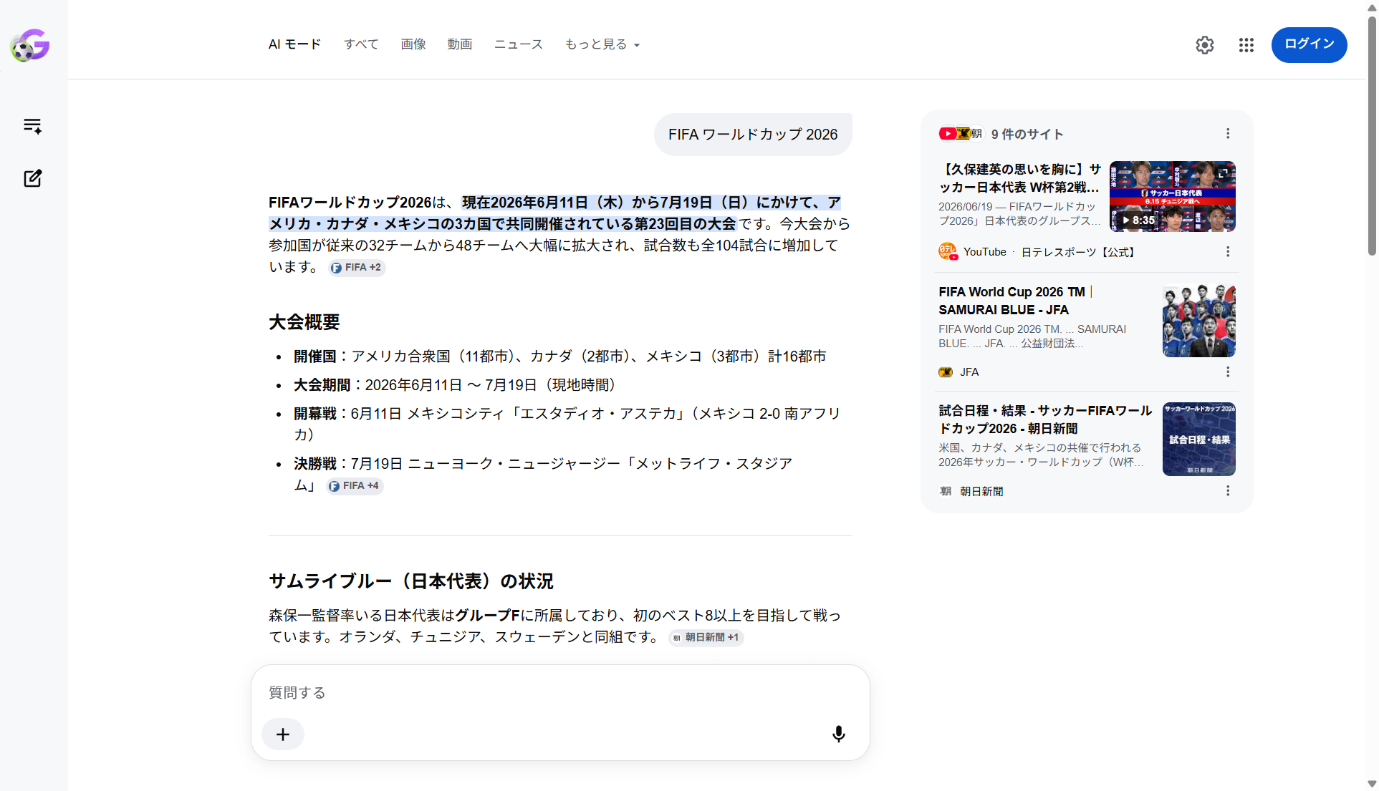Activate the microphone voice input
The width and height of the screenshot is (1379, 791).
(x=839, y=734)
